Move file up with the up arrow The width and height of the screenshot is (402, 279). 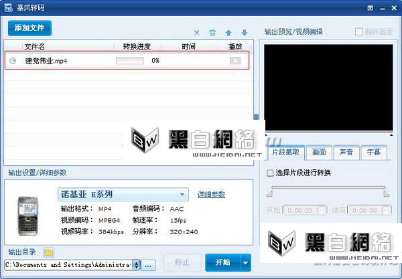click(x=228, y=33)
